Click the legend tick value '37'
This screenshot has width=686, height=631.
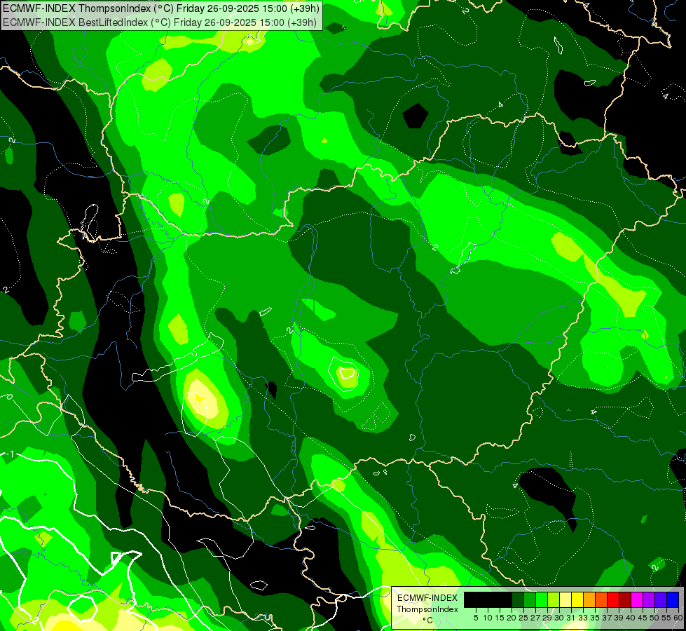click(608, 618)
